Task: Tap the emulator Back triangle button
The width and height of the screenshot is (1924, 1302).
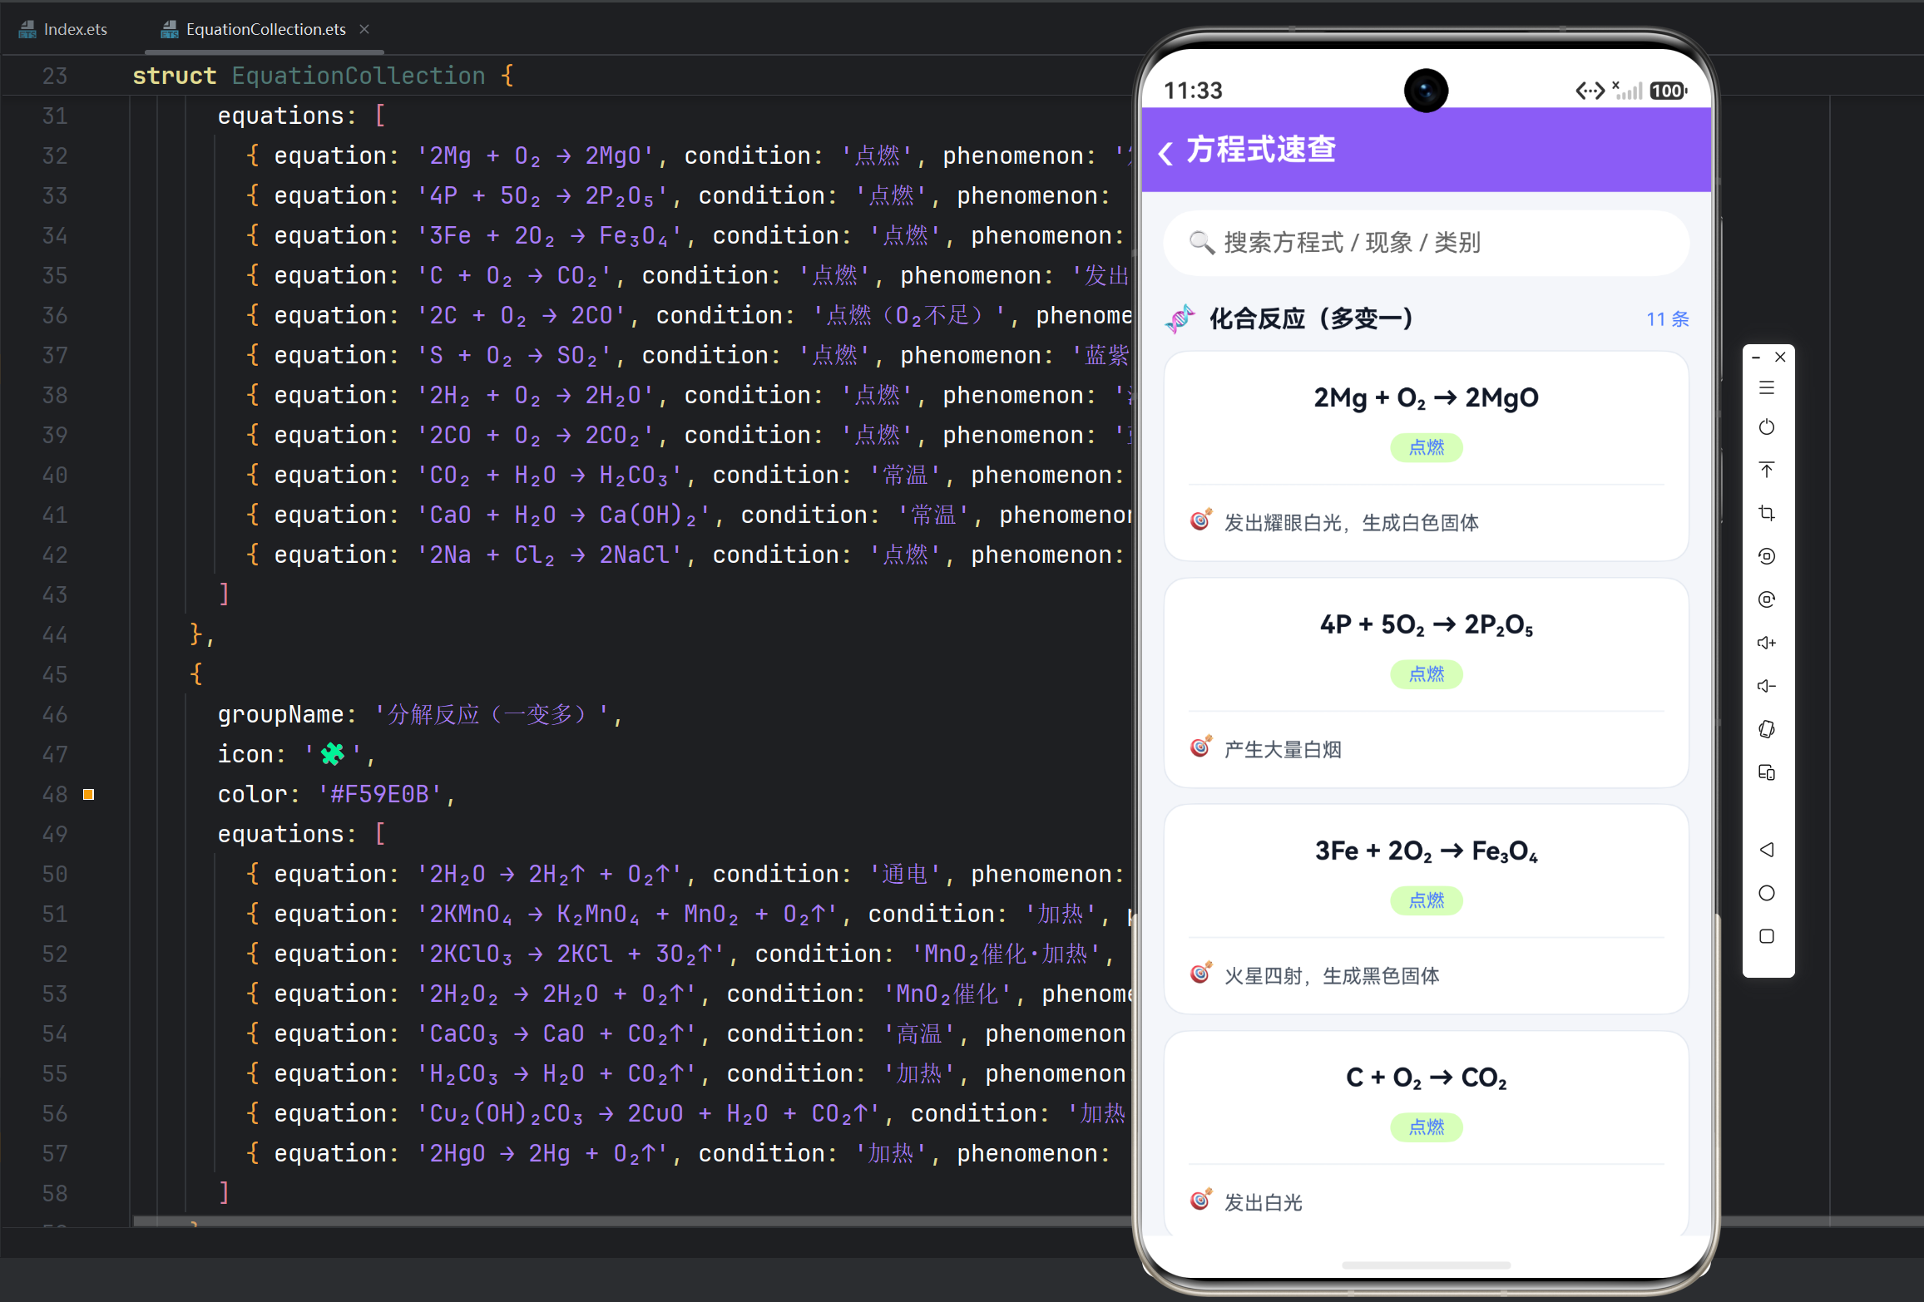Action: click(x=1767, y=850)
